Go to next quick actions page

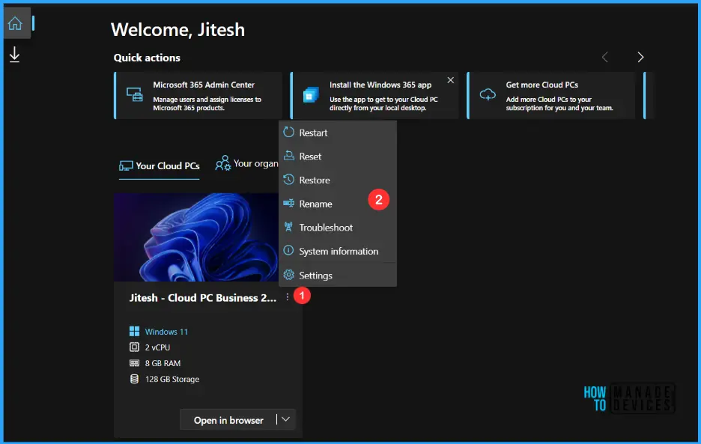[640, 57]
